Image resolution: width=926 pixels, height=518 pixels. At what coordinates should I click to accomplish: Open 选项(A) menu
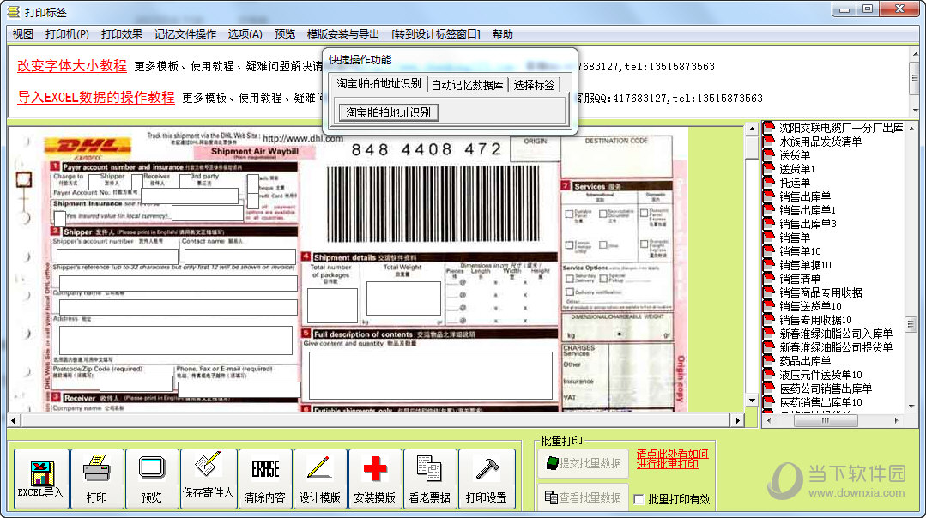(245, 34)
